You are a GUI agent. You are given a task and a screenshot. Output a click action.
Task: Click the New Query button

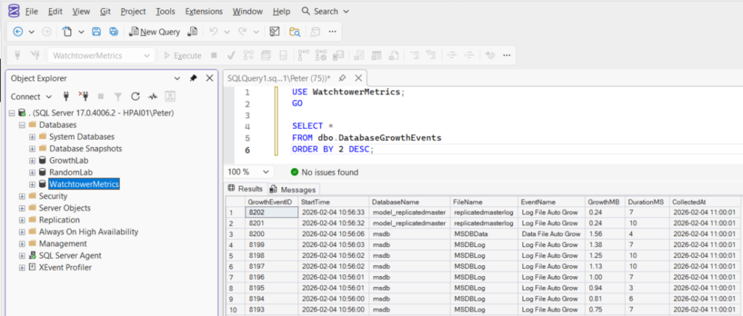155,32
